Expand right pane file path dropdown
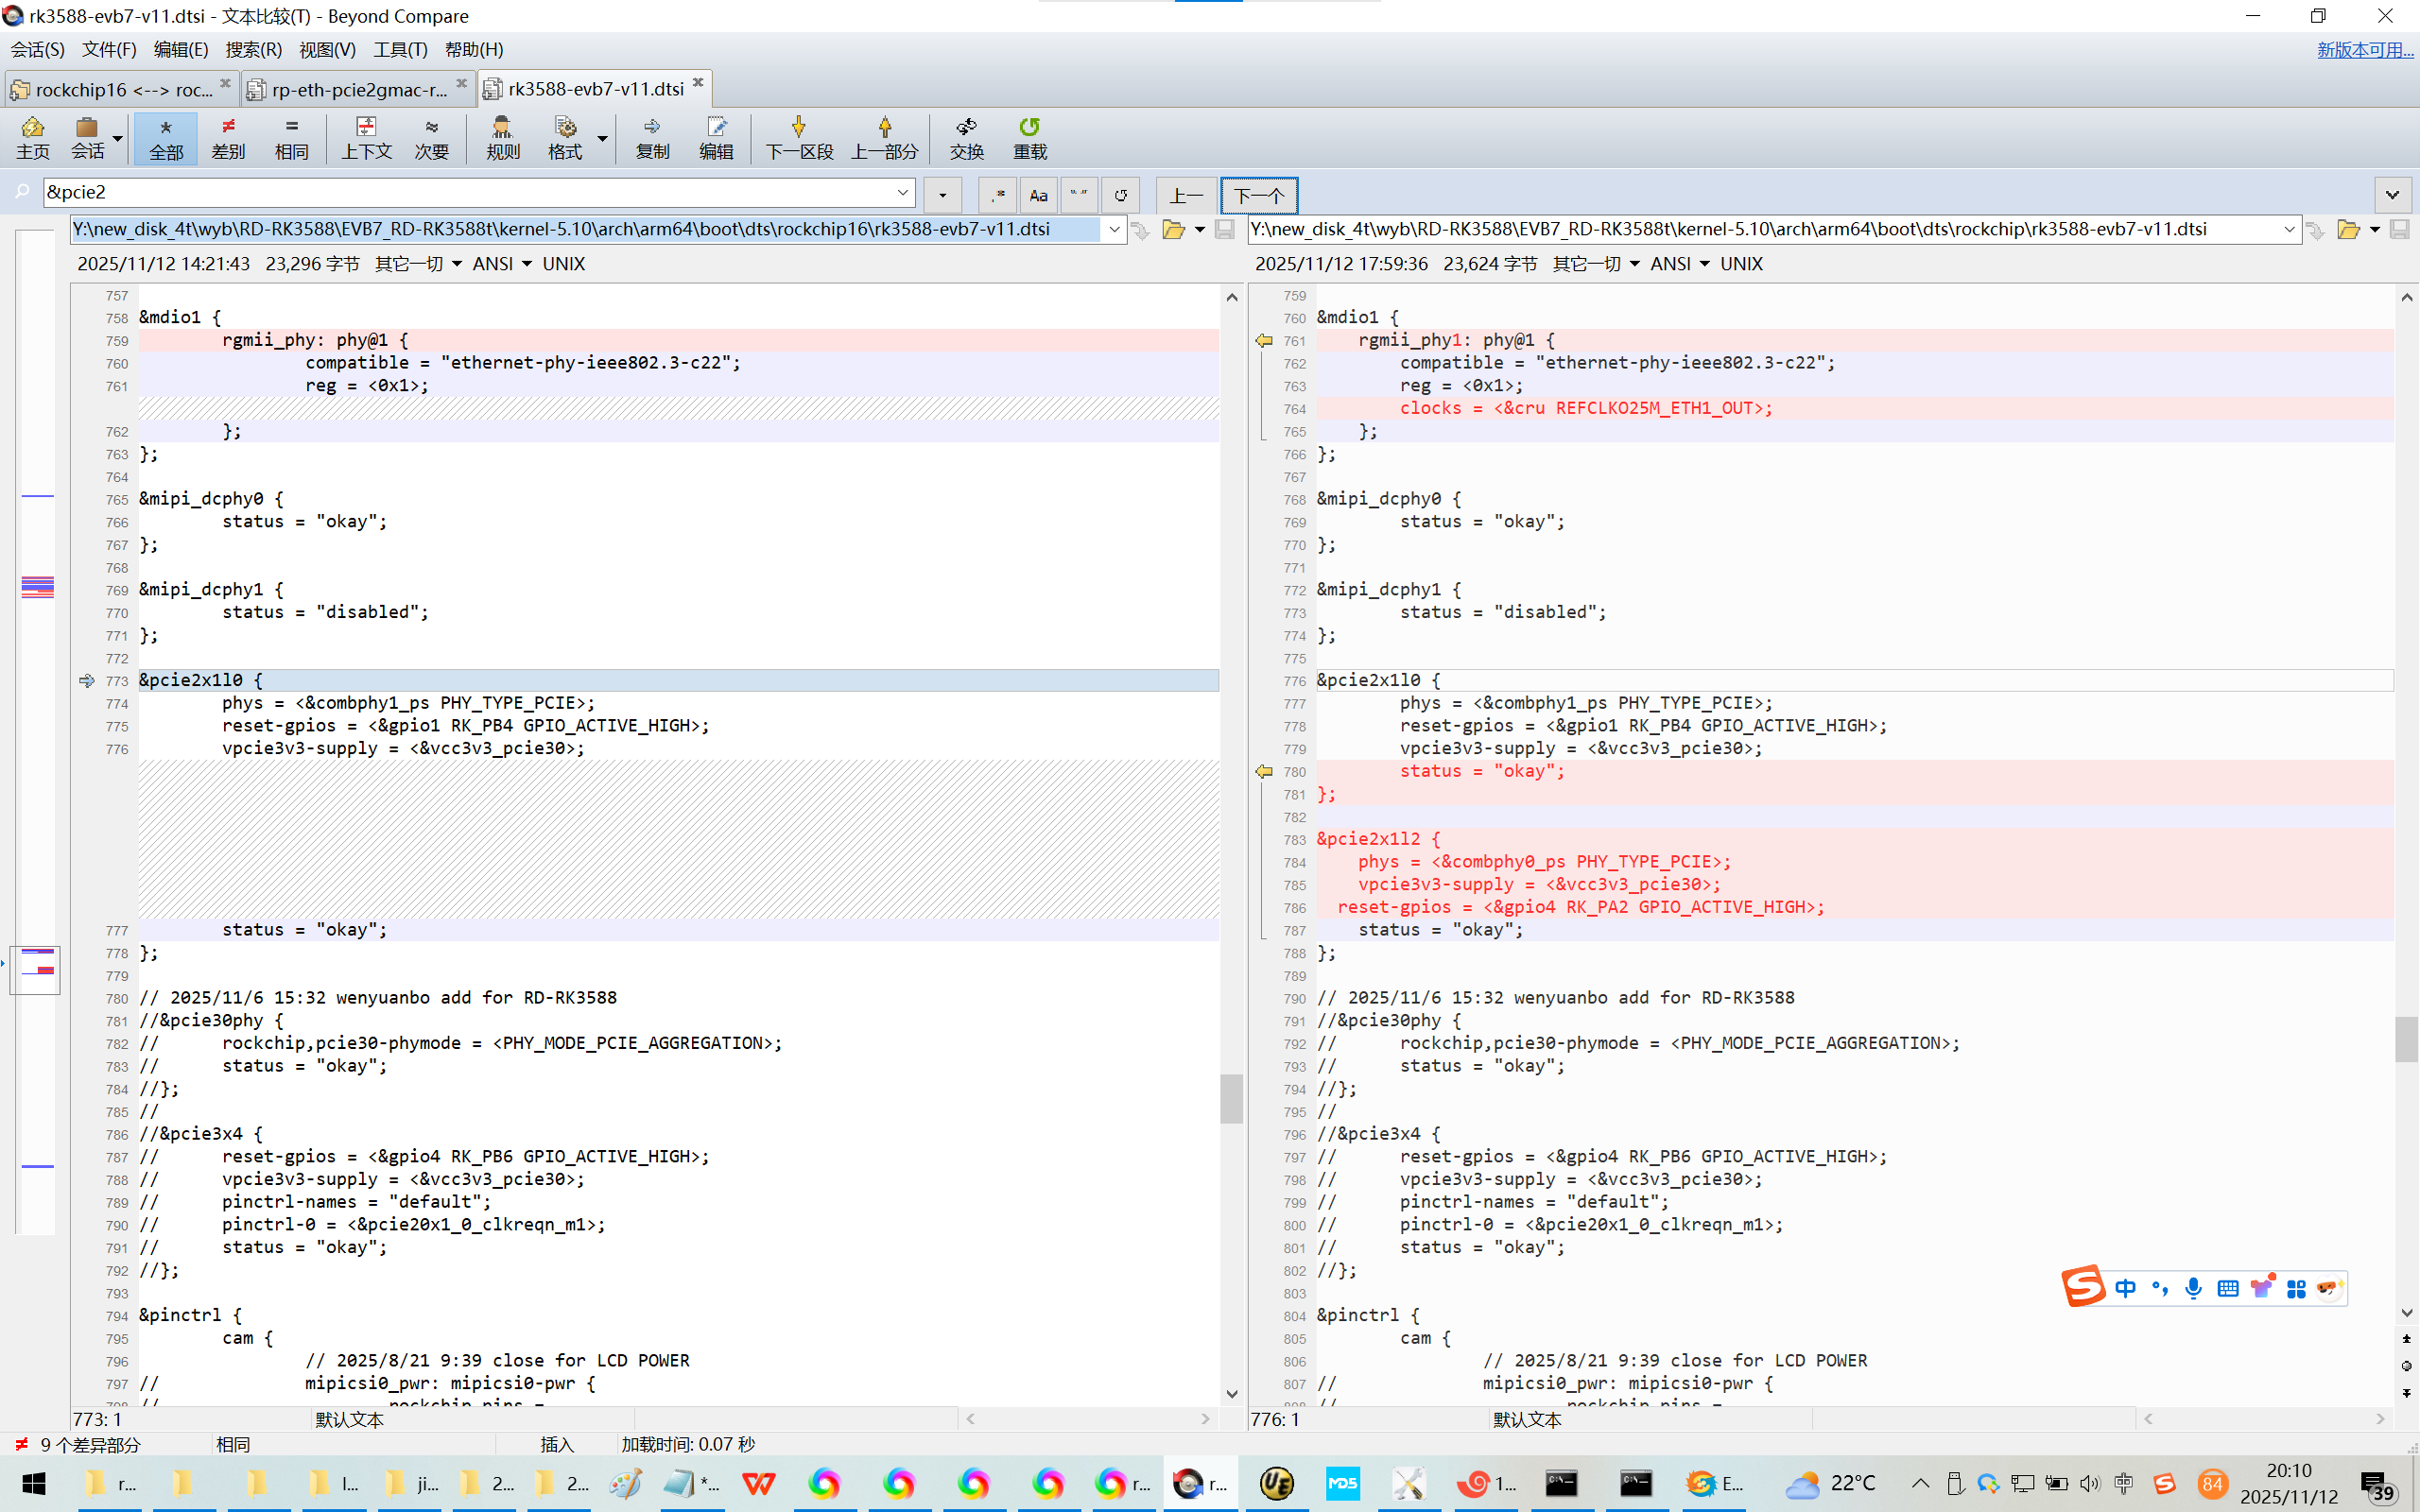The width and height of the screenshot is (2420, 1512). coord(2289,230)
